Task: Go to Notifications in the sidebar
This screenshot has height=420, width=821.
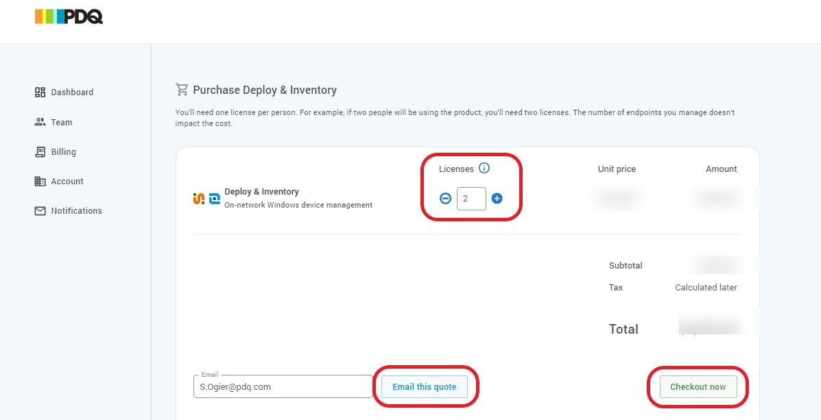Action: tap(75, 211)
